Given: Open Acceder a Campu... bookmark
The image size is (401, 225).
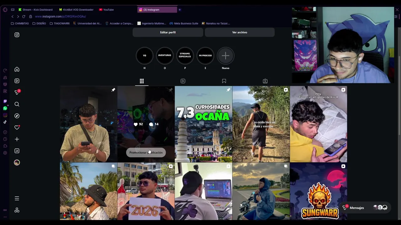Looking at the screenshot, I should [119, 23].
